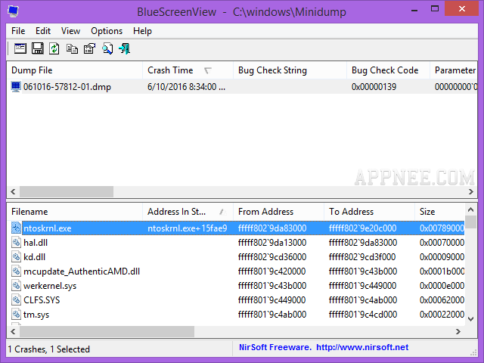Click the hal.dll file icon

pos(16,243)
